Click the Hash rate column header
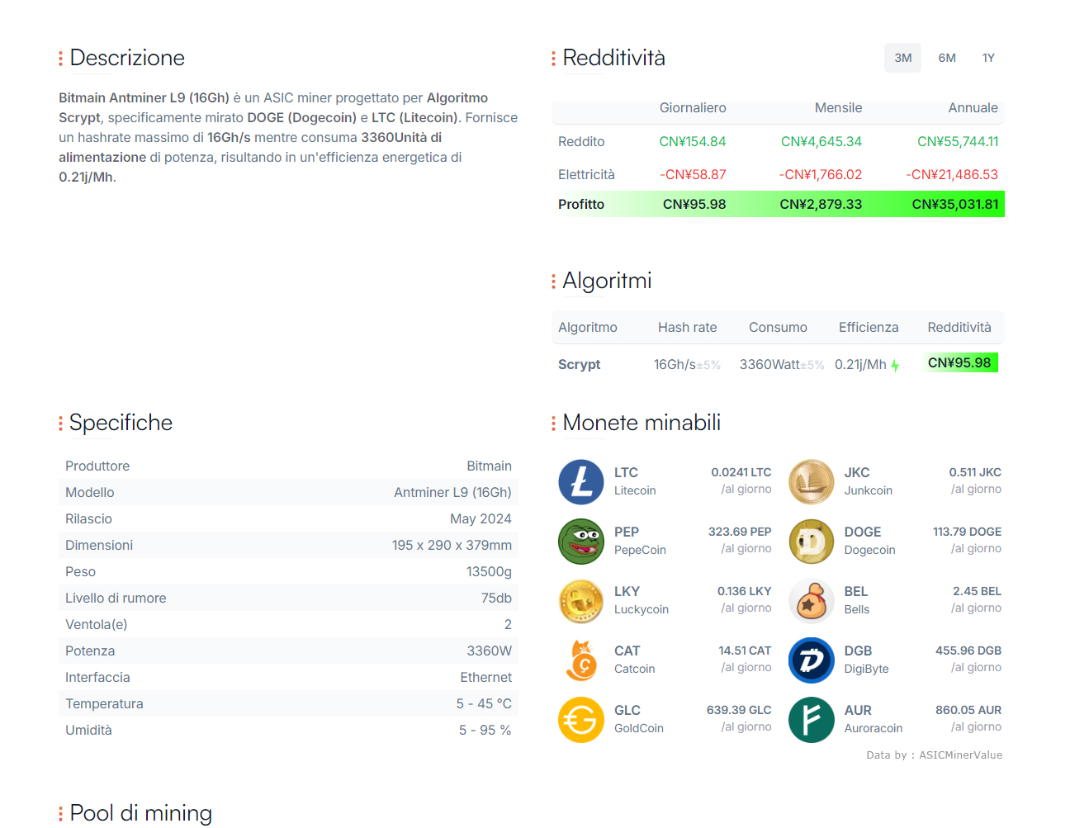Viewport: 1070px width, 828px height. click(x=687, y=327)
